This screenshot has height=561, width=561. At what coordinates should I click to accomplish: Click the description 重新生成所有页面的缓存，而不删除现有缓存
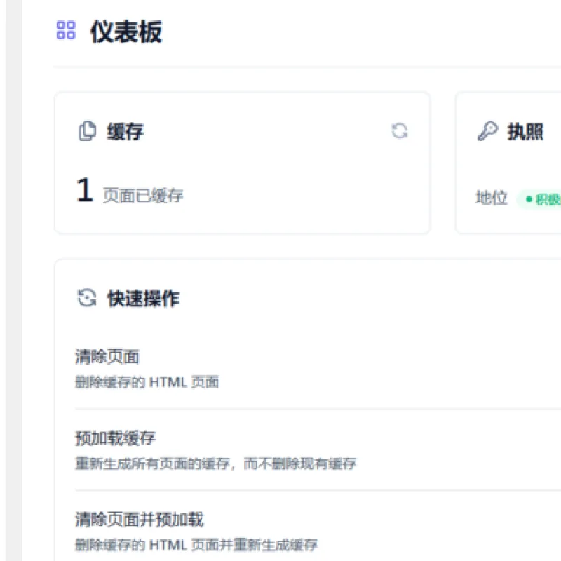coord(215,464)
